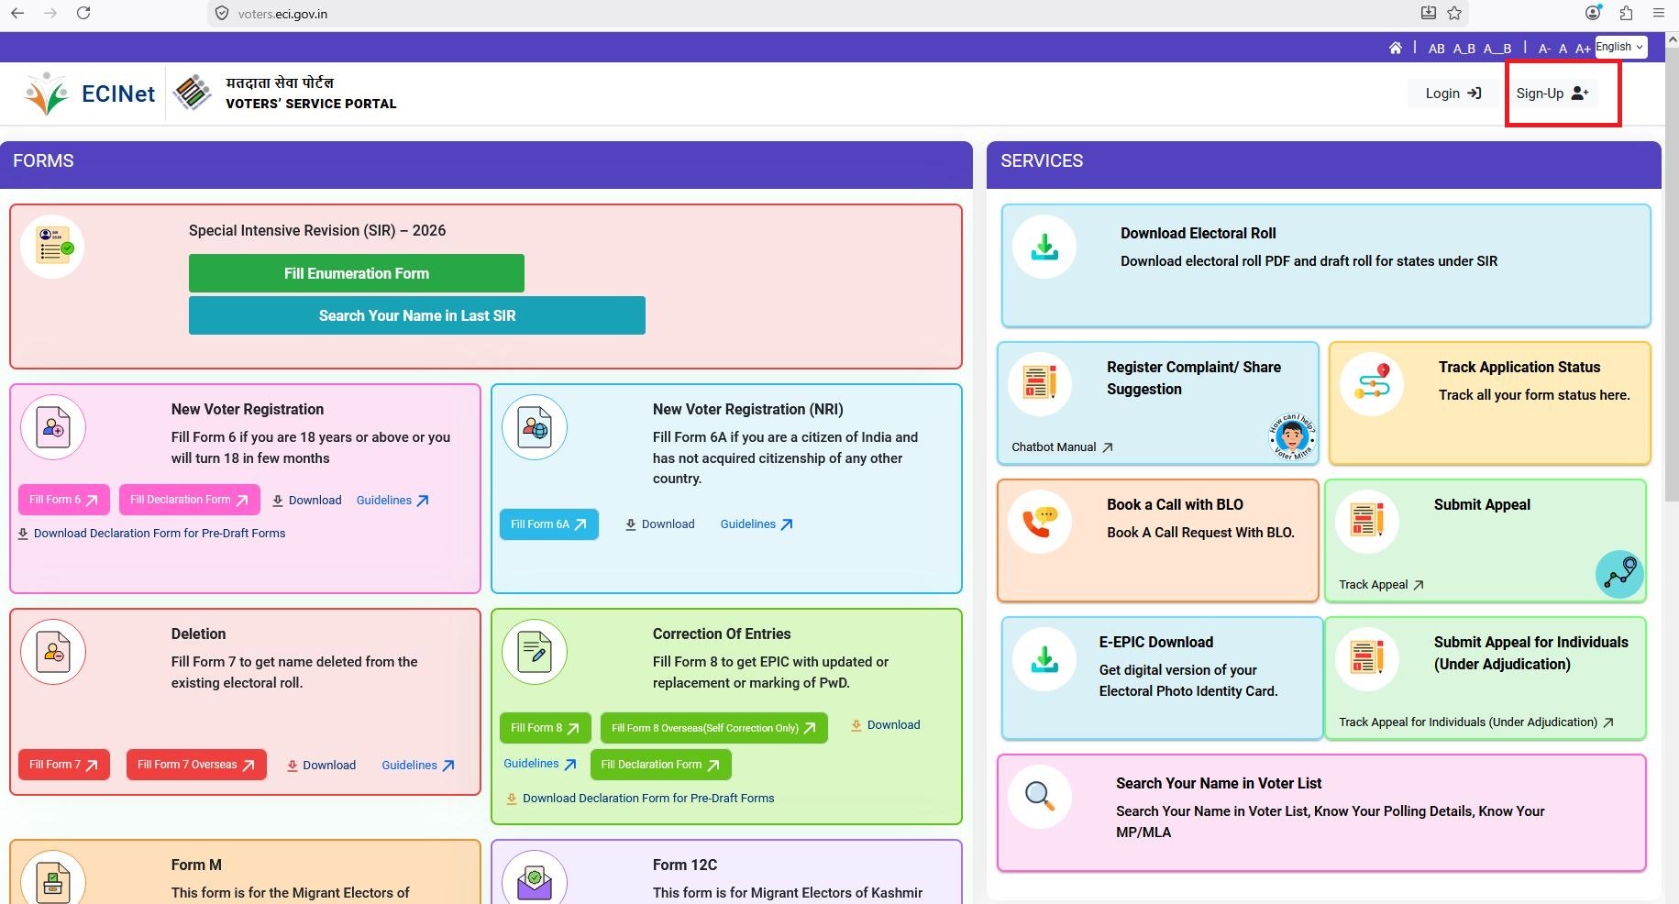Open the browser extensions puzzle icon
Viewport: 1679px width, 904px height.
pyautogui.click(x=1626, y=13)
